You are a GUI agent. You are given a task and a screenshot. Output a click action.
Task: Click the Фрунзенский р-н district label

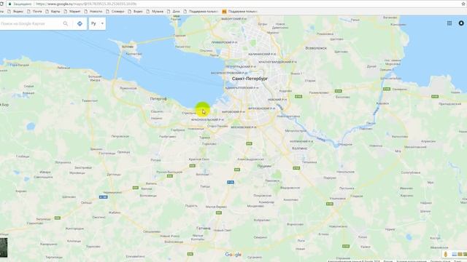(x=261, y=108)
